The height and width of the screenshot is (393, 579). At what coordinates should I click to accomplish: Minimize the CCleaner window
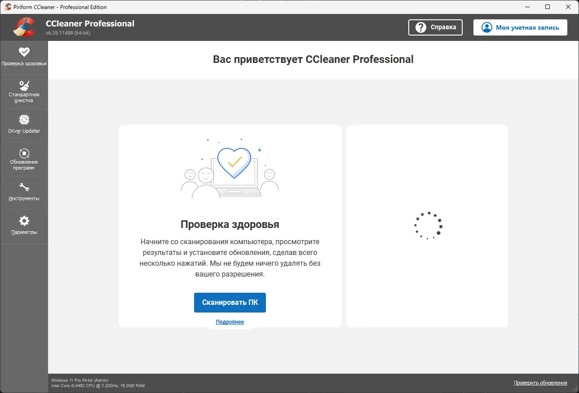[x=527, y=7]
